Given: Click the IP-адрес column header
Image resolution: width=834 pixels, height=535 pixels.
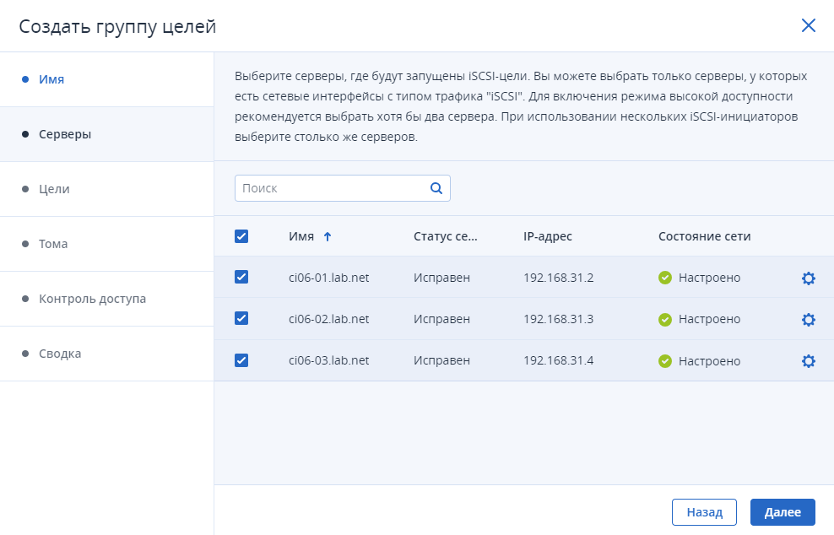Looking at the screenshot, I should click(548, 236).
